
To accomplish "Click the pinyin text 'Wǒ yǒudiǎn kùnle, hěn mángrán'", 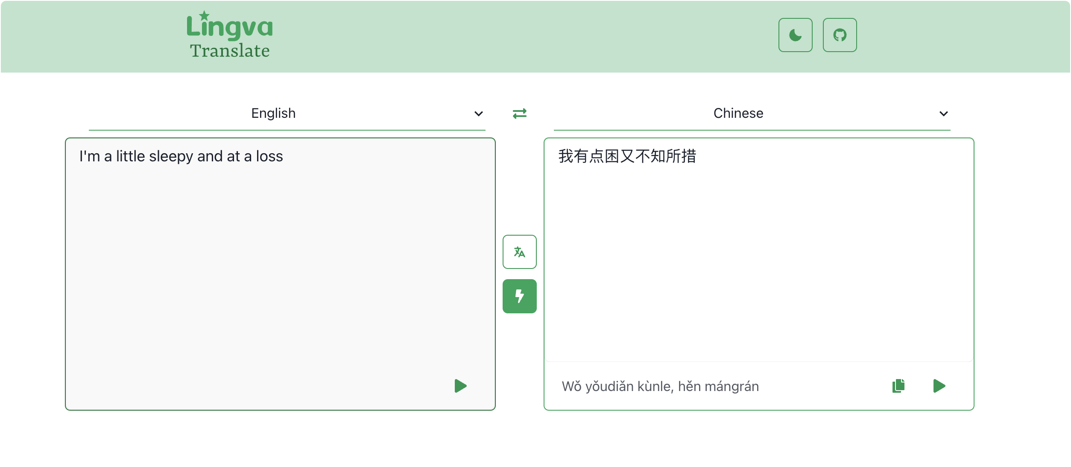I will coord(660,386).
